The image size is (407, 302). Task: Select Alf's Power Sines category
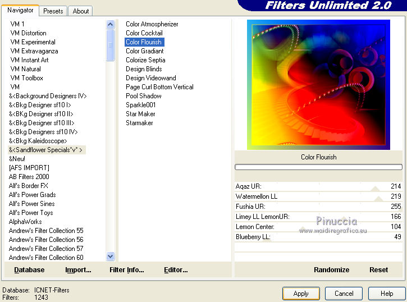pos(31,204)
